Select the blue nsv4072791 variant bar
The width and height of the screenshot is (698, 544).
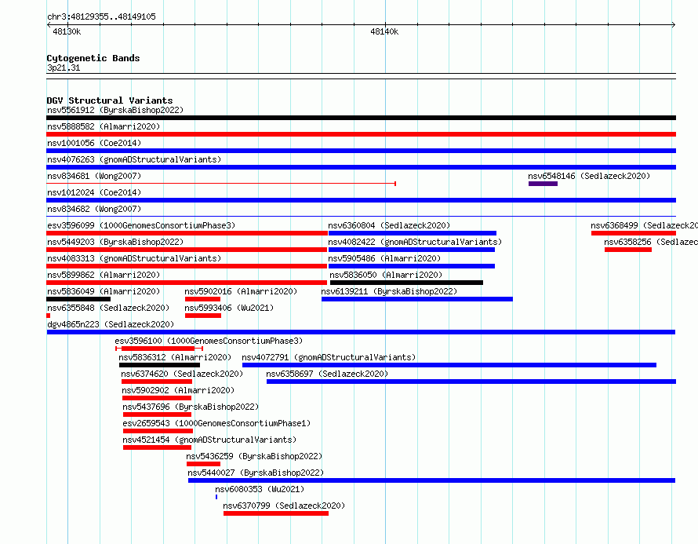point(449,365)
